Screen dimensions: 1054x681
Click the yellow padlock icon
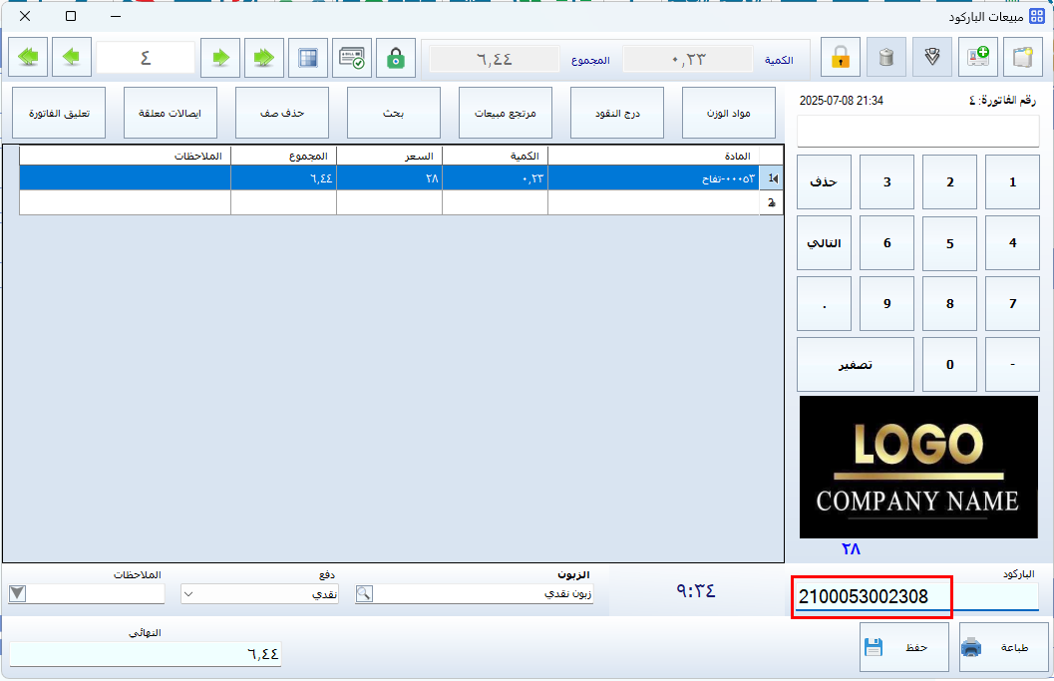tap(841, 58)
